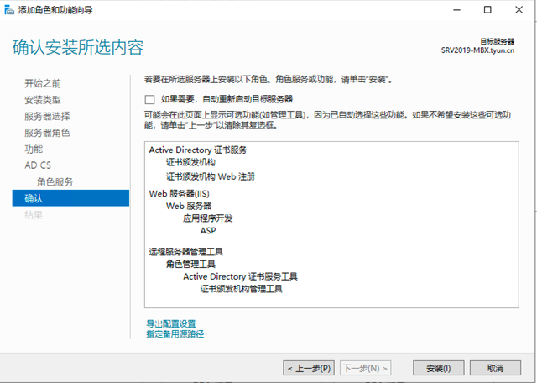The width and height of the screenshot is (537, 383).
Task: Close the wizard window
Action: [x=519, y=10]
